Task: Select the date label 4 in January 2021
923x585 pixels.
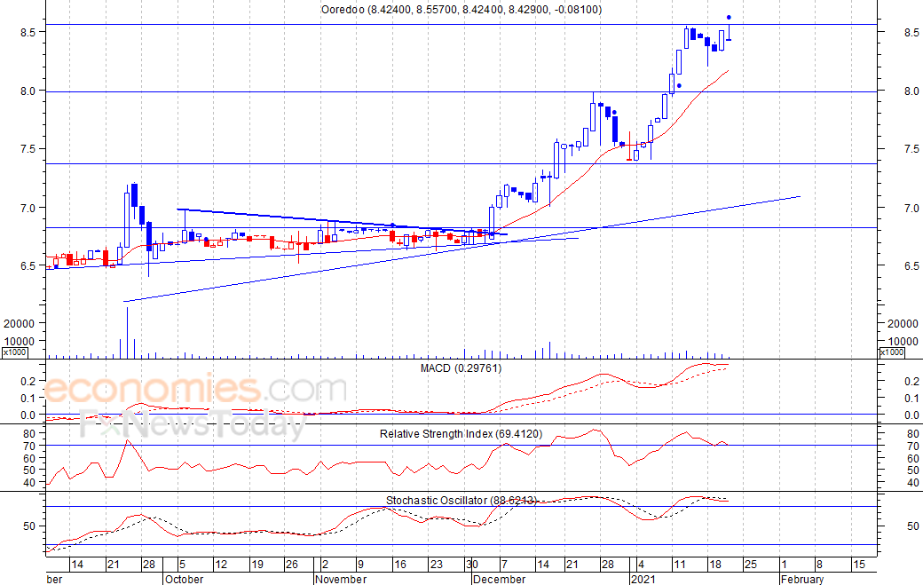Action: click(x=641, y=565)
